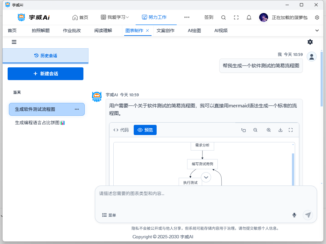Download the generated flowchart
Screen dimensions: 326x244
[x=280, y=130]
